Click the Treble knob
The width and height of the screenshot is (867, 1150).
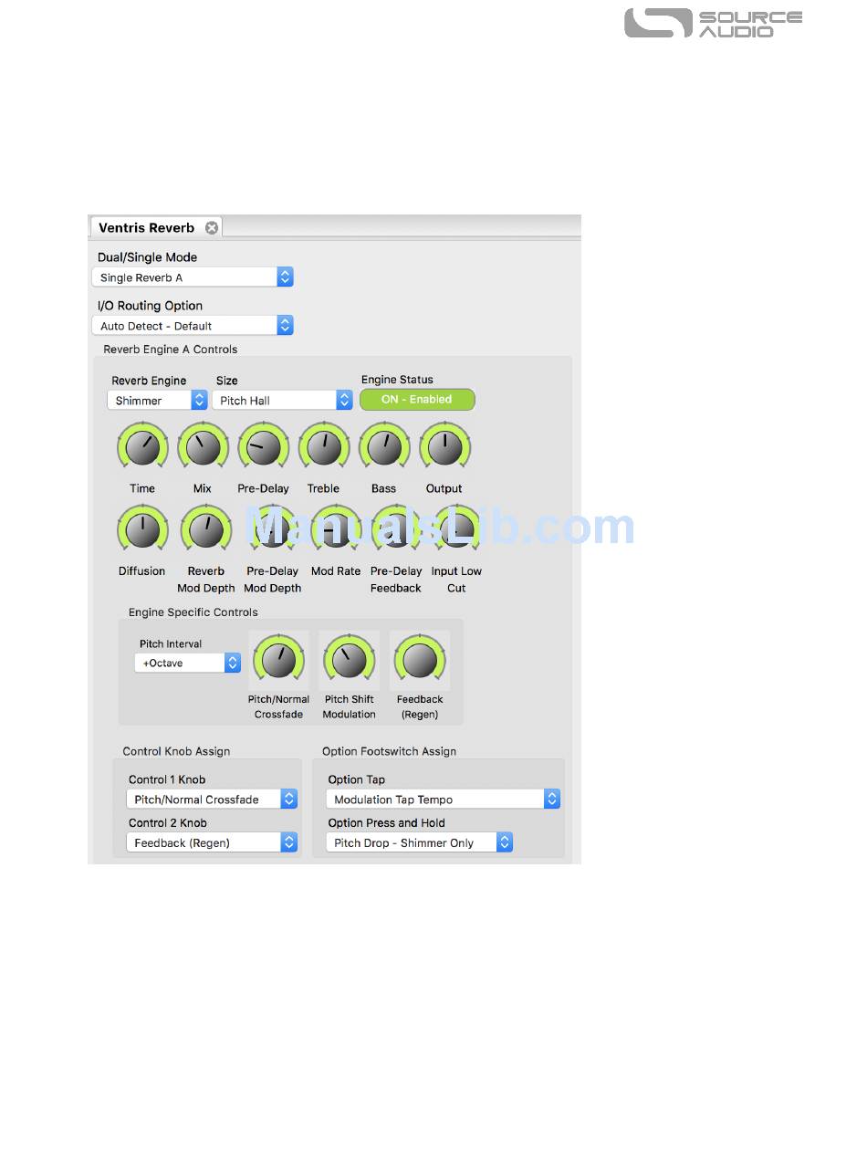[x=324, y=447]
